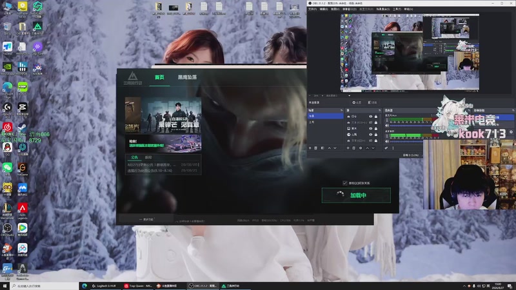
Task: Add a new scene in OBS
Action: [x=310, y=148]
